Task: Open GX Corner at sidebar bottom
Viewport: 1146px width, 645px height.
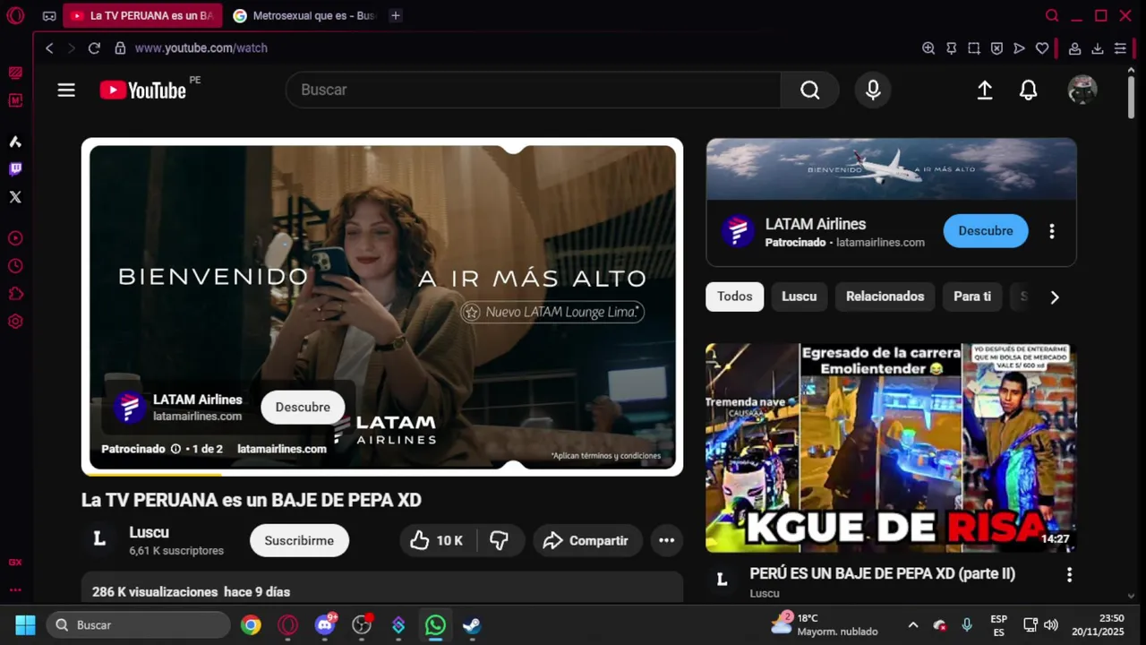Action: (x=15, y=563)
